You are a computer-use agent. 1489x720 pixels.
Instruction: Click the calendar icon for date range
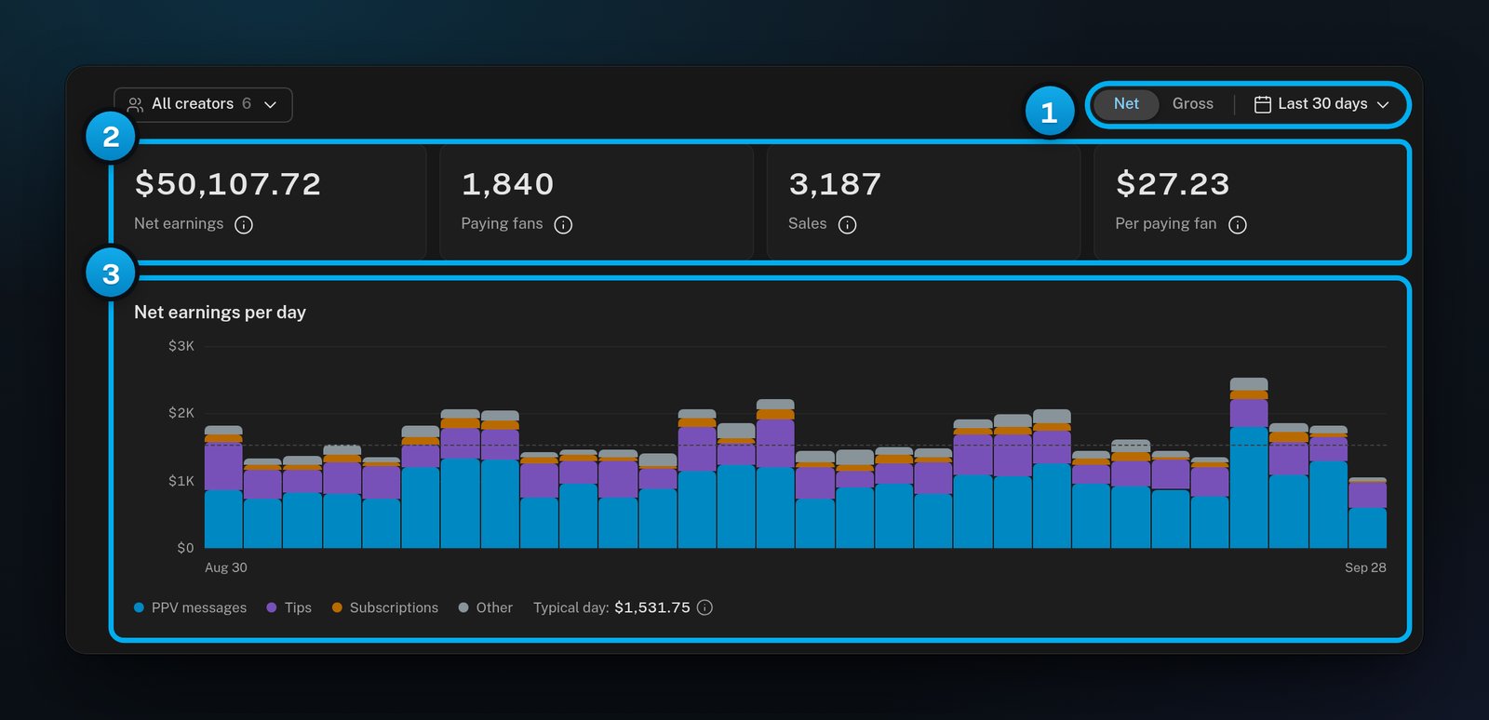tap(1262, 104)
